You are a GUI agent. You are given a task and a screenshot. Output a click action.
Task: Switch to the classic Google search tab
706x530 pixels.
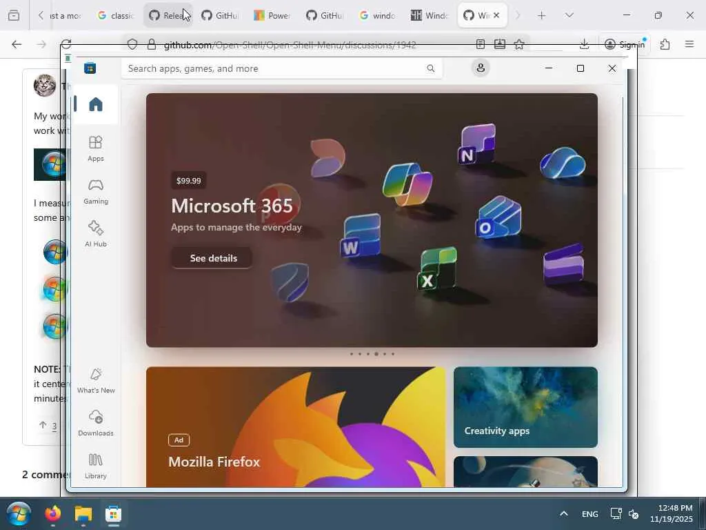pyautogui.click(x=115, y=15)
